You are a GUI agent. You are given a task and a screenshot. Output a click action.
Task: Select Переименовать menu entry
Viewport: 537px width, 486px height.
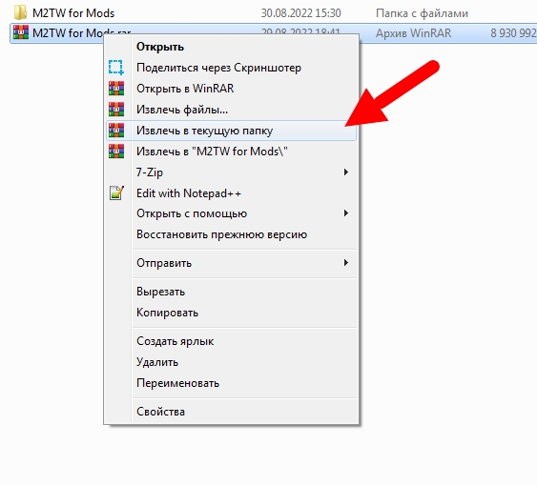[177, 383]
